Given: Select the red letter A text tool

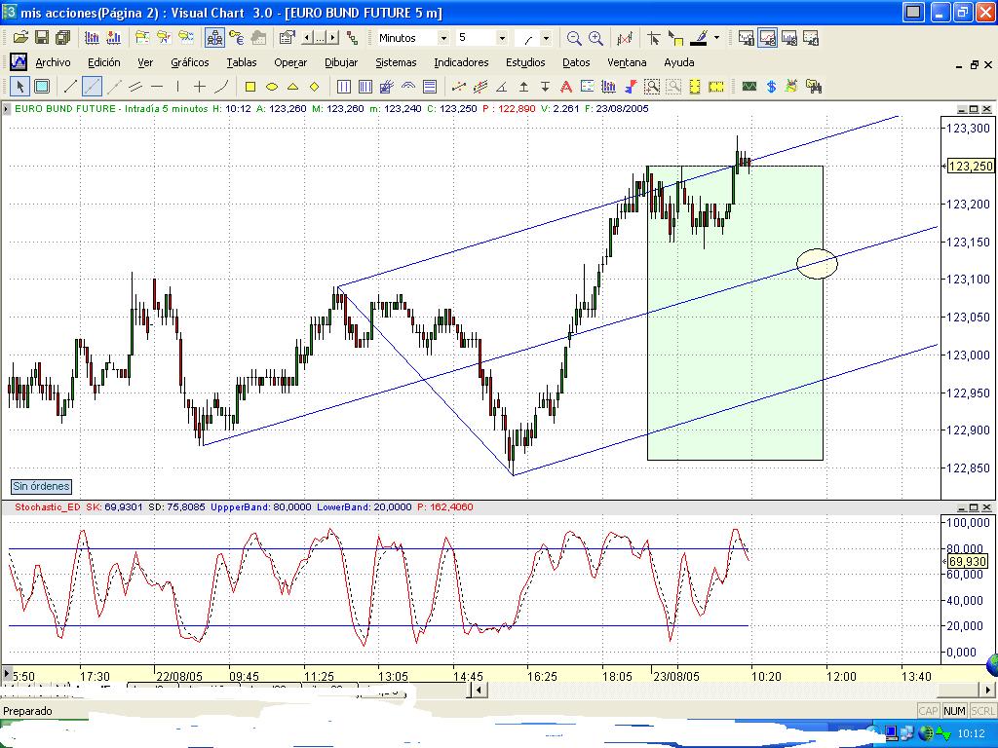Looking at the screenshot, I should point(566,87).
